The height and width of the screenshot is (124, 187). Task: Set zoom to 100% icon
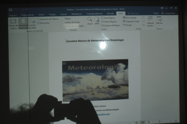click(97, 21)
